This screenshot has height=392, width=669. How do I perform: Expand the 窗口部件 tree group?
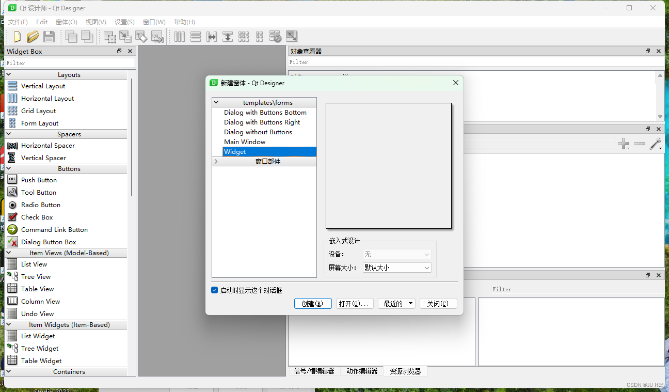click(x=216, y=161)
